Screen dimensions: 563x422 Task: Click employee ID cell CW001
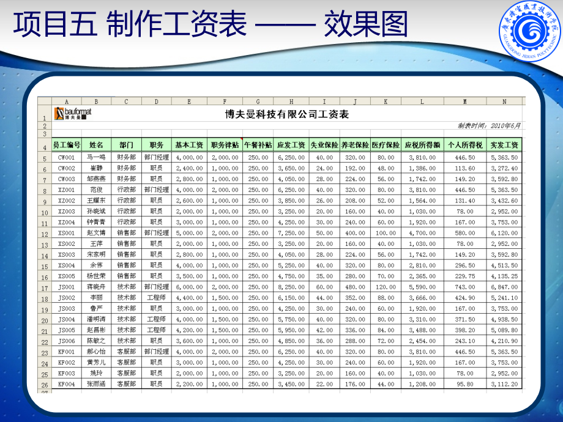[67, 158]
